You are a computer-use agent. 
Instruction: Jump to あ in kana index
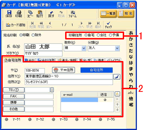tap(131, 33)
